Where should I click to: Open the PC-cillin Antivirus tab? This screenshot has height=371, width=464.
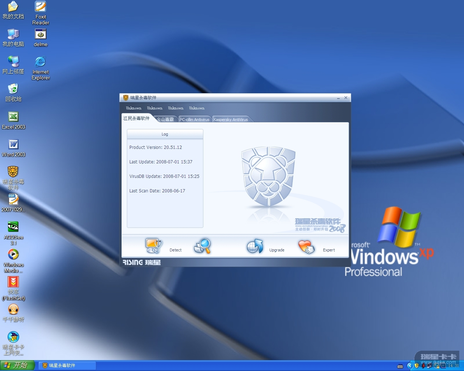(x=195, y=120)
